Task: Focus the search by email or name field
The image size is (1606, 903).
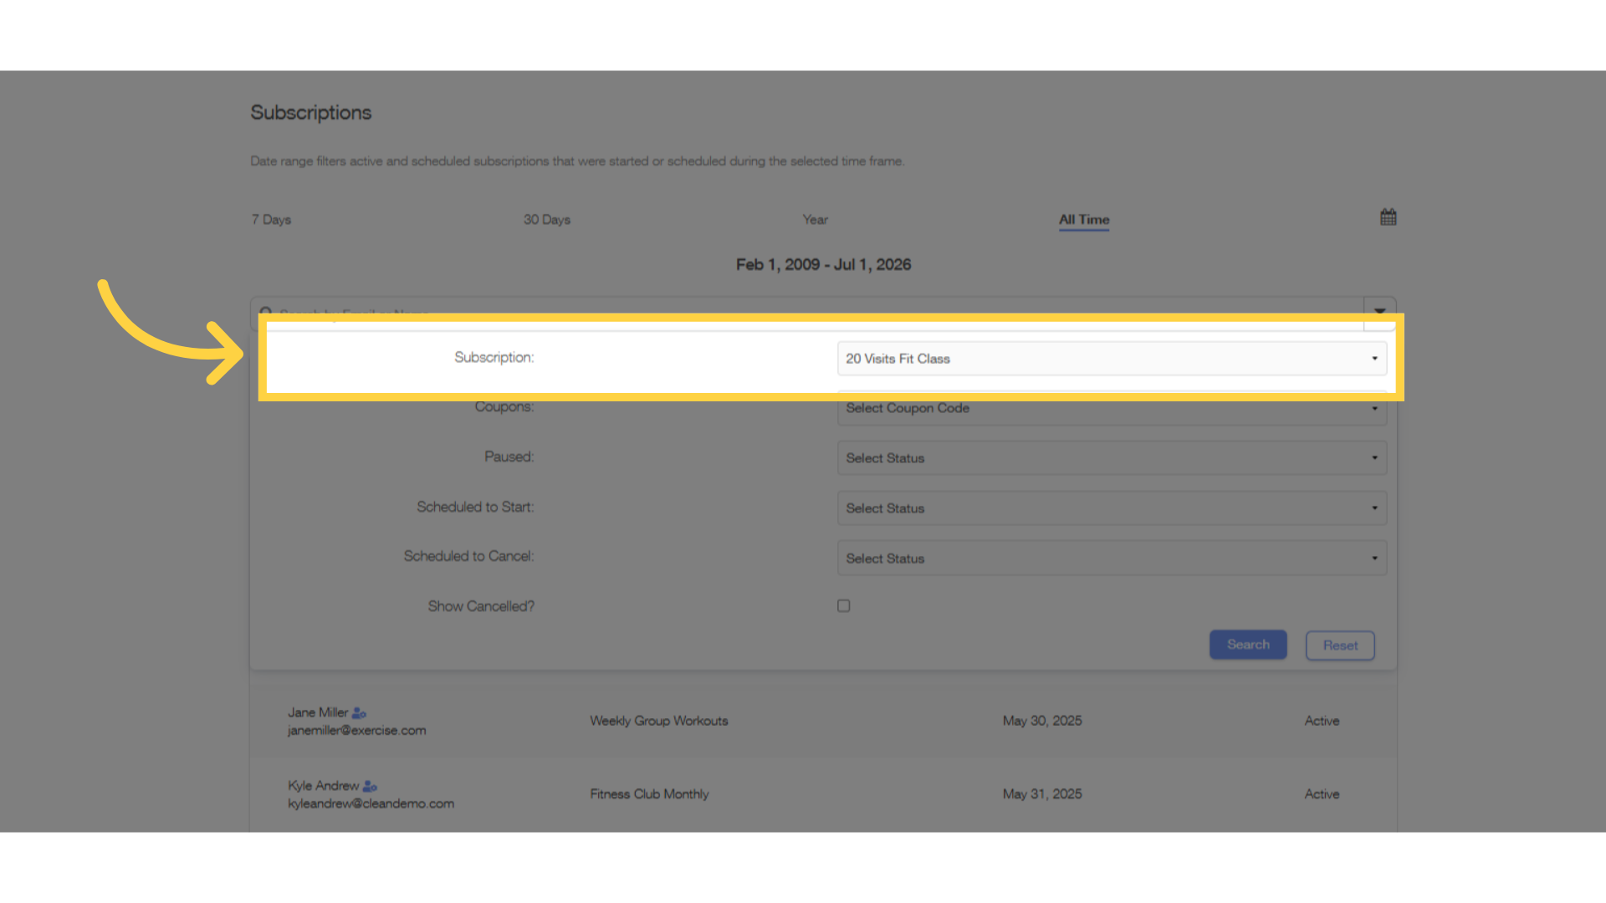Action: pyautogui.click(x=807, y=312)
